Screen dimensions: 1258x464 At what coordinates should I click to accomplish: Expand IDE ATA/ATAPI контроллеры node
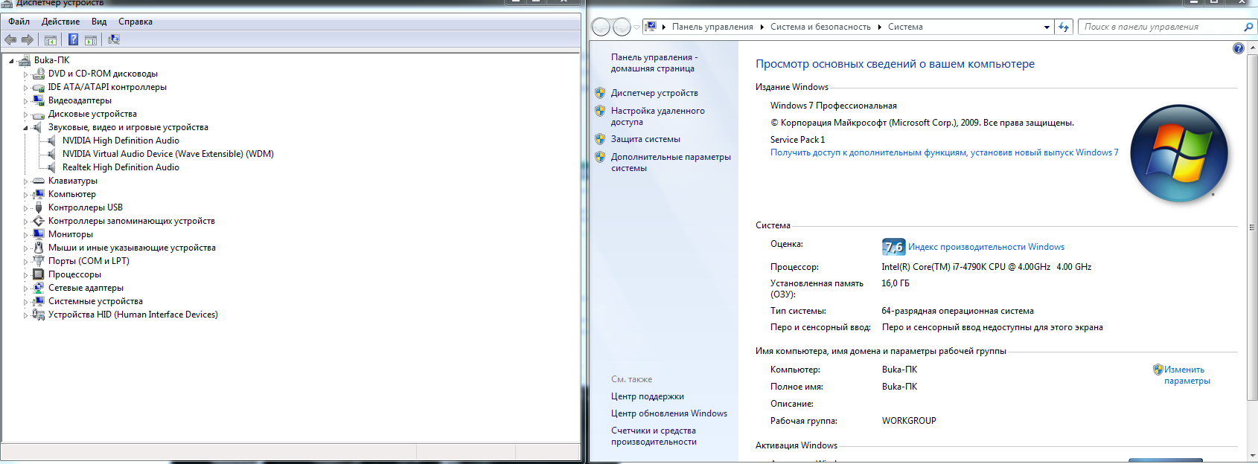coord(25,88)
